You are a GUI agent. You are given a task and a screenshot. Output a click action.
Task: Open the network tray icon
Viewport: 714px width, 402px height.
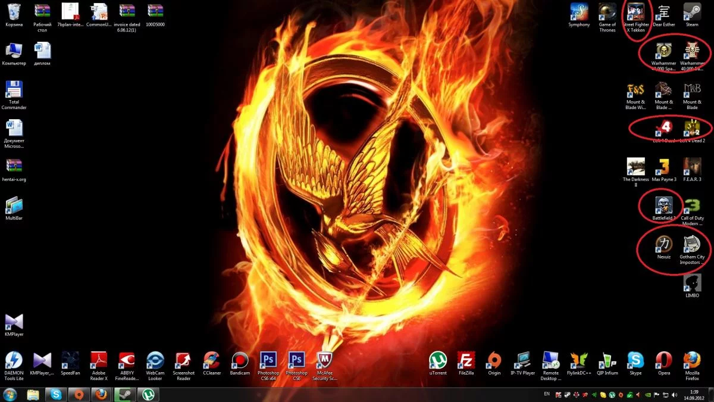[665, 395]
